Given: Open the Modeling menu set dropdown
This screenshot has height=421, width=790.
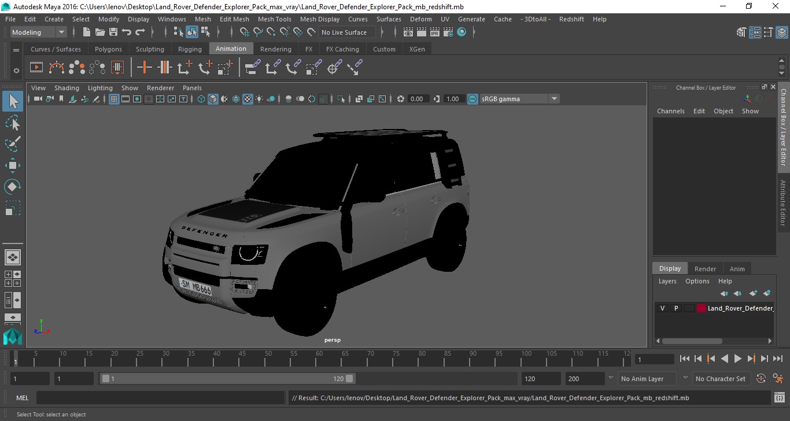Looking at the screenshot, I should pyautogui.click(x=39, y=32).
